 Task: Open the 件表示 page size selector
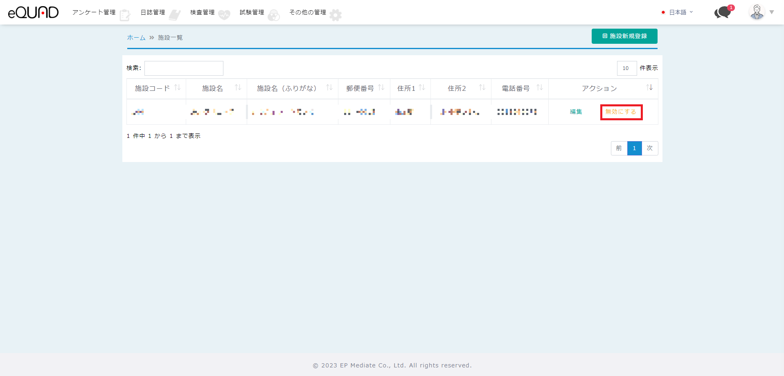pyautogui.click(x=626, y=68)
